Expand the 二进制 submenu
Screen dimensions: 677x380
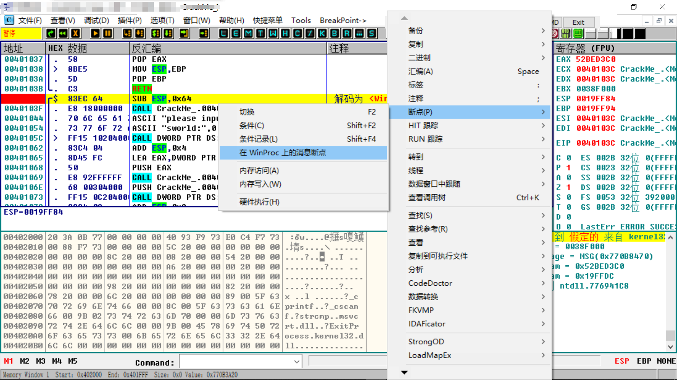click(x=469, y=58)
